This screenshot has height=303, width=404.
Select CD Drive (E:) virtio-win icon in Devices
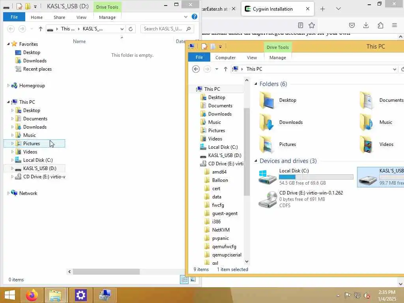point(267,199)
